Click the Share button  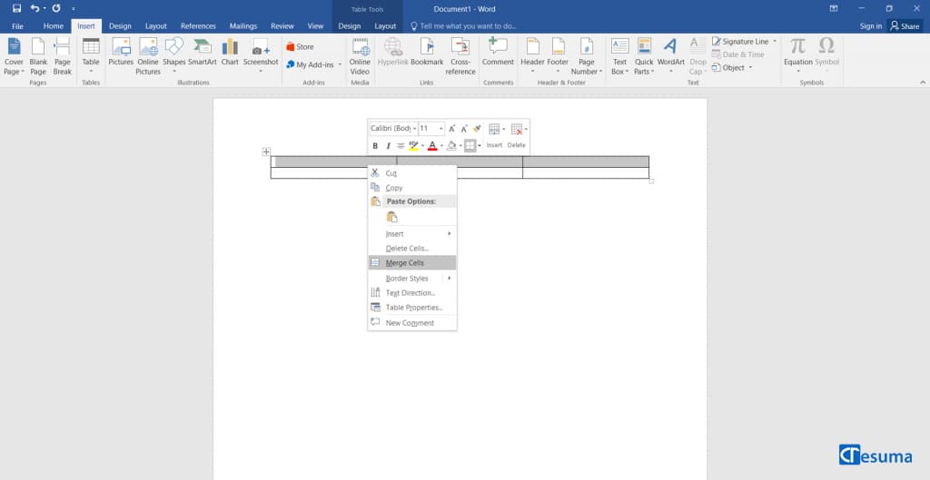tap(905, 26)
